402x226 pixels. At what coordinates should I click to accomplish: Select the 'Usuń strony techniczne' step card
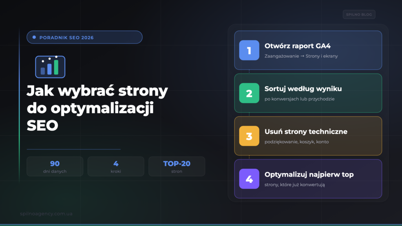[x=308, y=136]
